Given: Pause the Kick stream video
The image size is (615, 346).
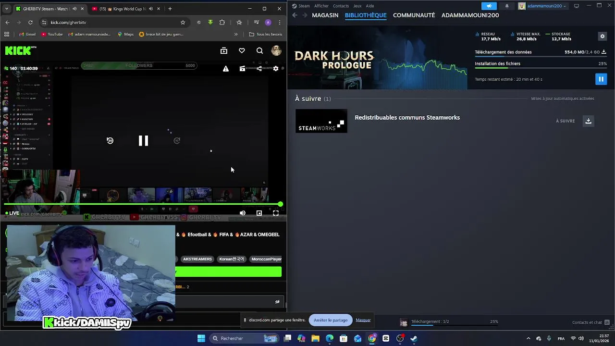Looking at the screenshot, I should click(x=143, y=140).
